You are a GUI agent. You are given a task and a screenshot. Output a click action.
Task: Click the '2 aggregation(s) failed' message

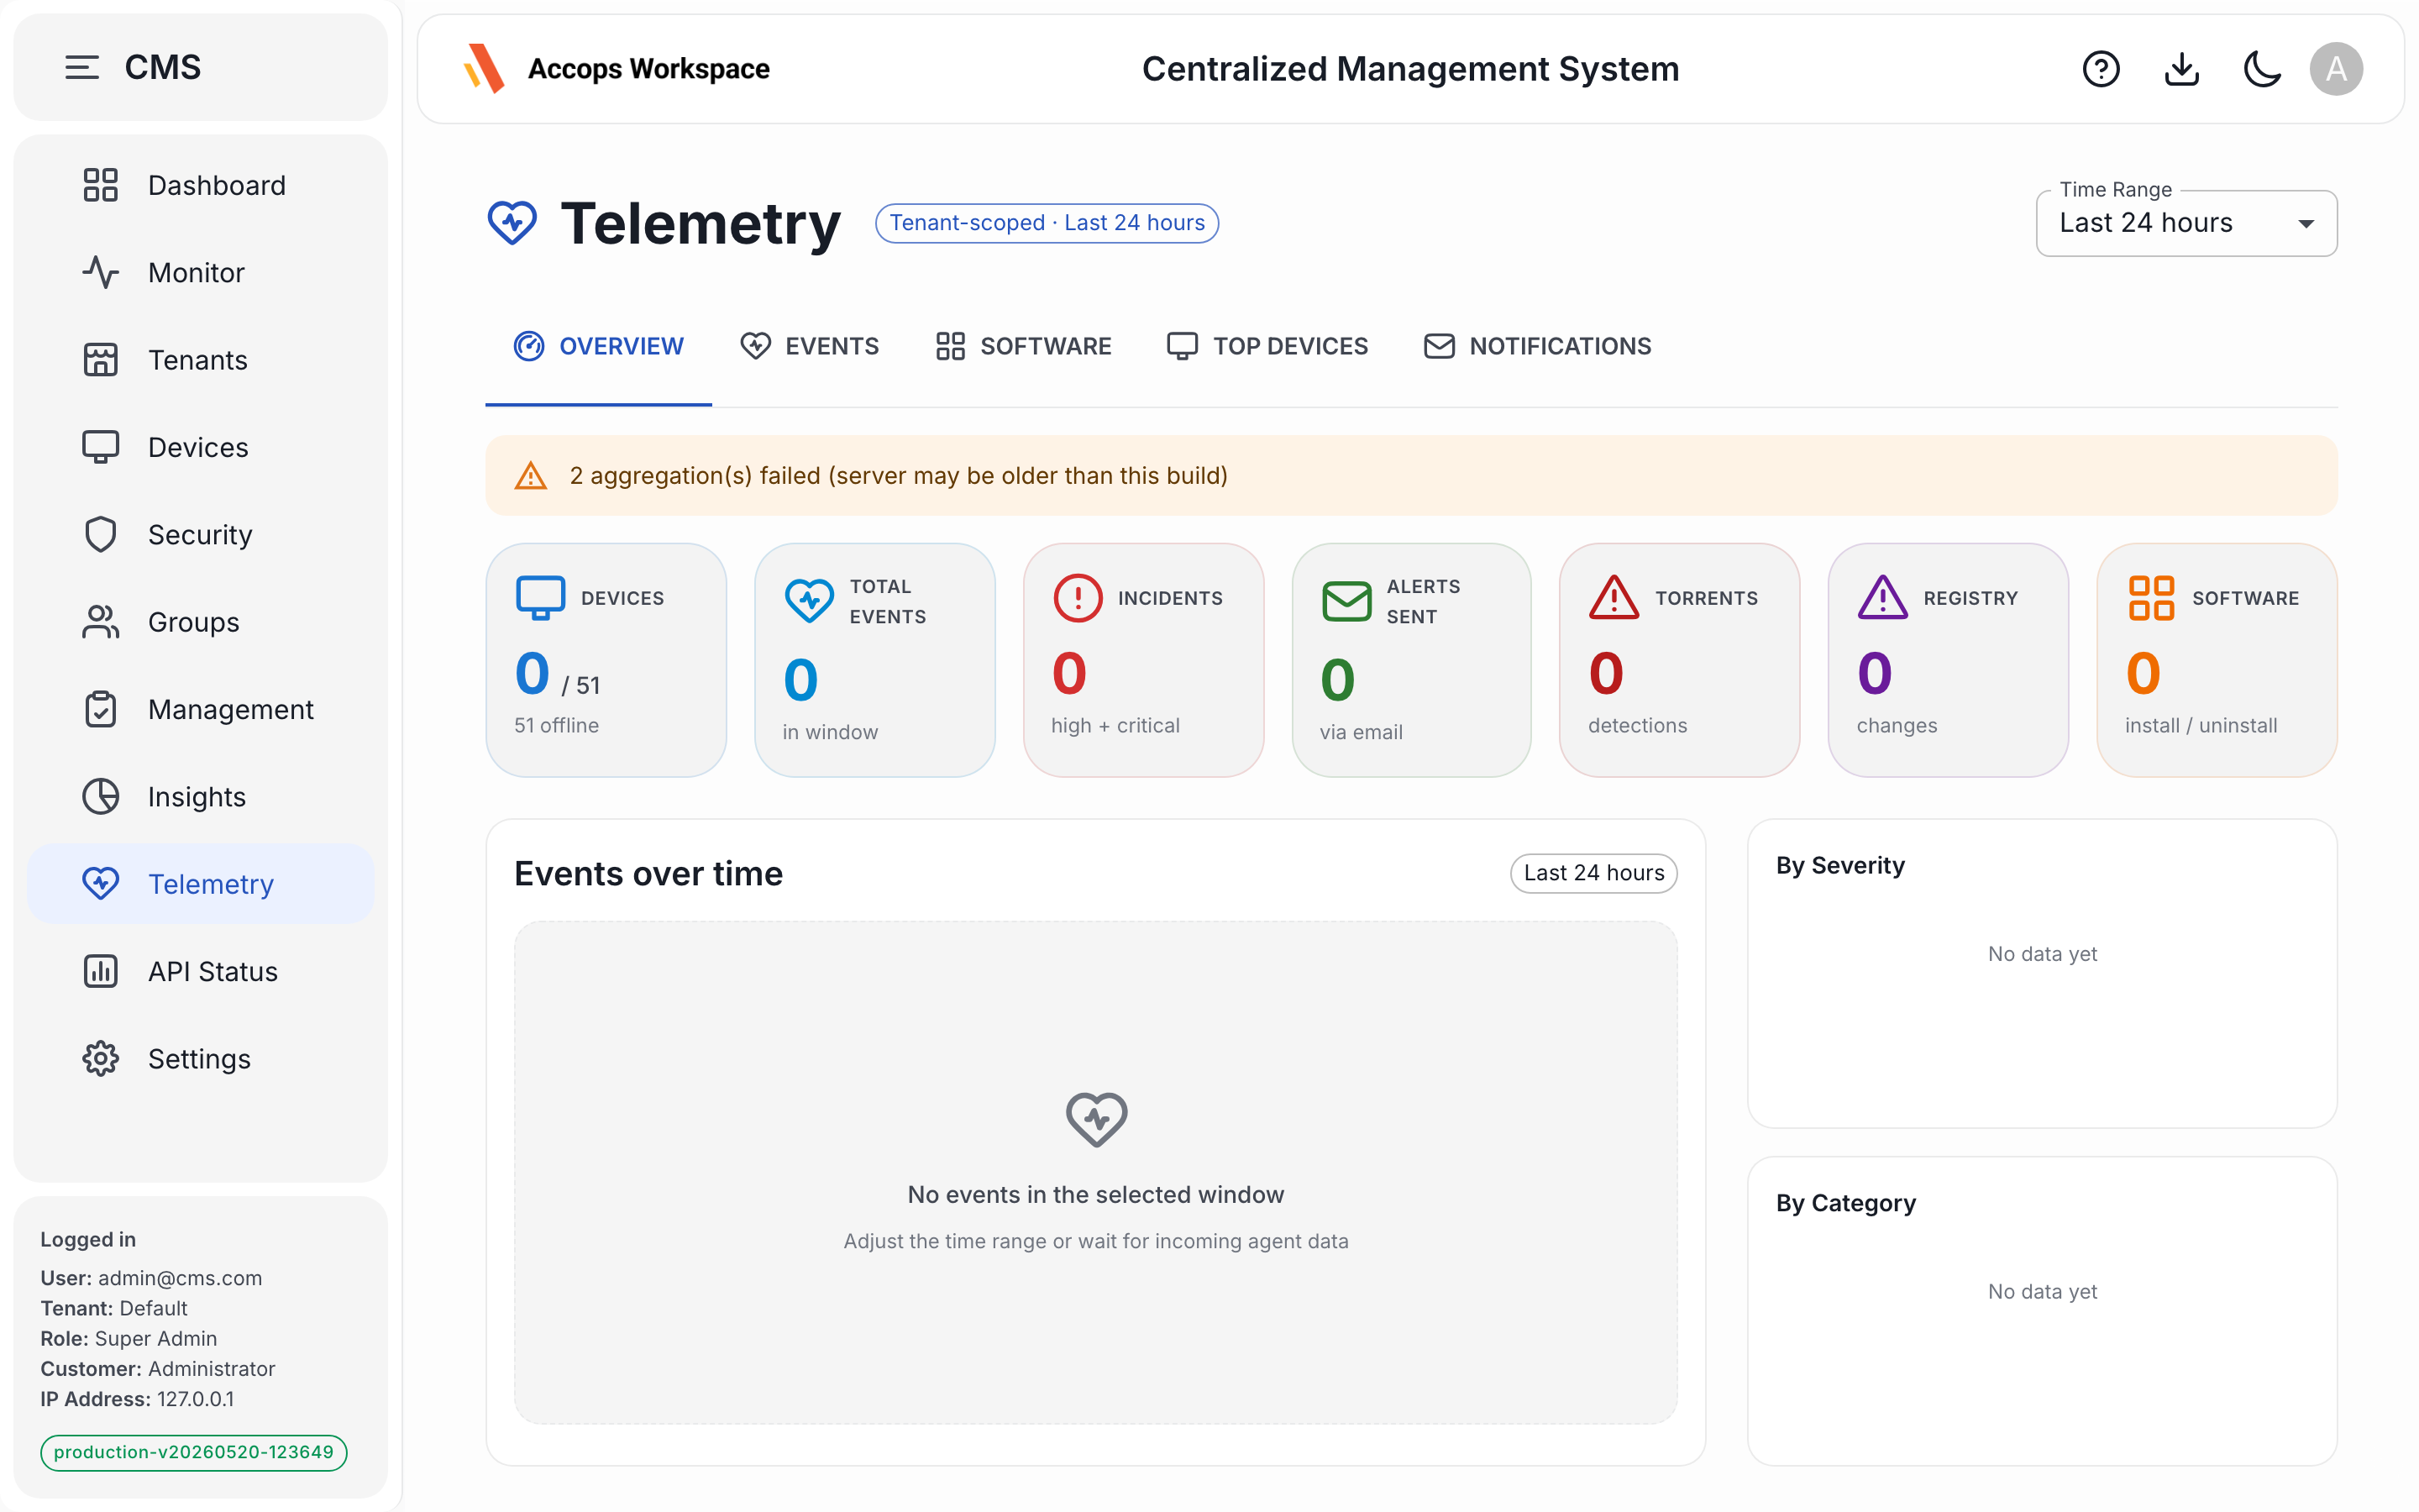[x=898, y=476]
